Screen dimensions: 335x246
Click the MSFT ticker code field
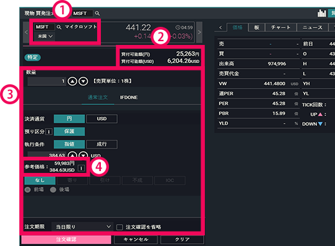click(x=44, y=27)
